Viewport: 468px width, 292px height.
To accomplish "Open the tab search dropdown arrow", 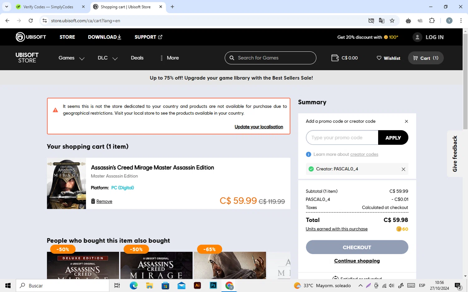I will pyautogui.click(x=7, y=7).
